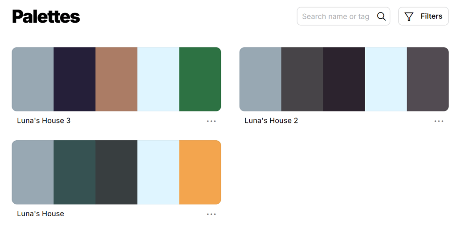Select blue-gray swatch in Luna's House 2

coord(260,79)
